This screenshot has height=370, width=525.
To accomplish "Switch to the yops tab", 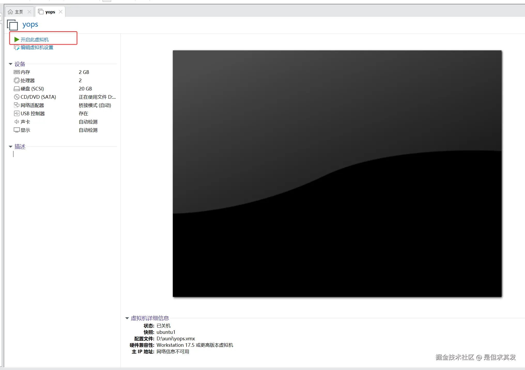I will click(50, 11).
